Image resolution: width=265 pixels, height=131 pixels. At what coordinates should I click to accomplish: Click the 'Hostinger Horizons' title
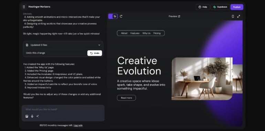tap(39, 7)
